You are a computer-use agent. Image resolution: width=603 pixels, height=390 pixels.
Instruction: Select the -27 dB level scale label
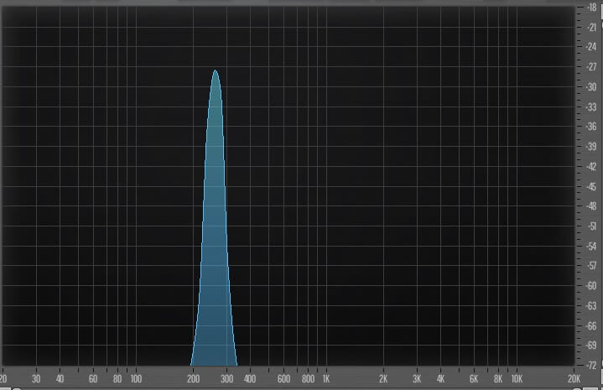(x=591, y=67)
